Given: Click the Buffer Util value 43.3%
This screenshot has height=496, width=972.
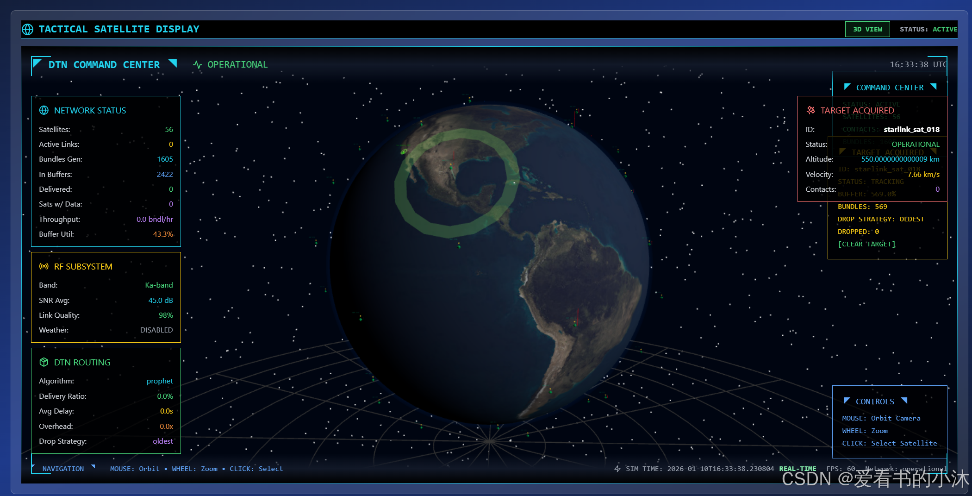Looking at the screenshot, I should (163, 234).
